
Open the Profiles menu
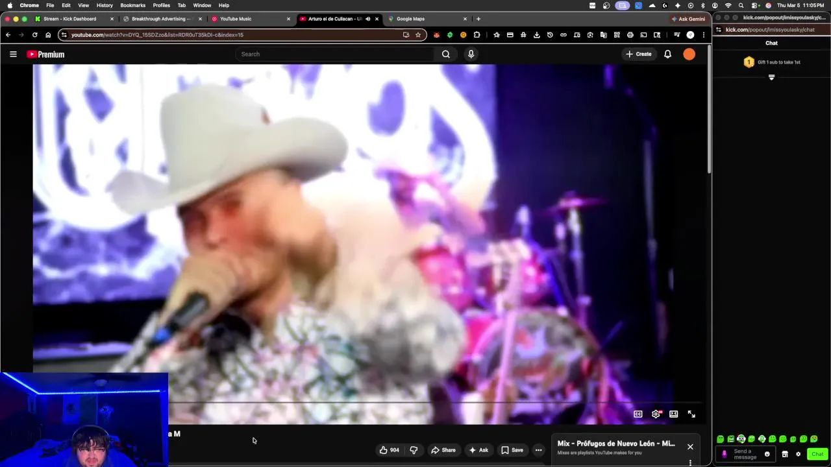coord(162,5)
